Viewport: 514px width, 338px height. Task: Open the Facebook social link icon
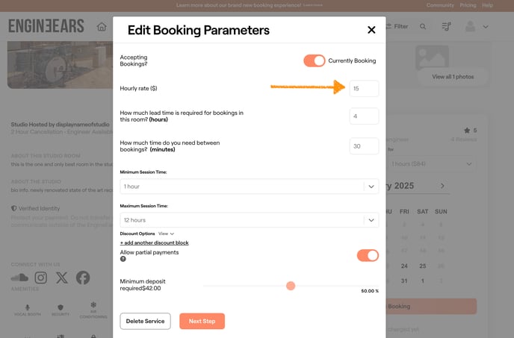point(83,278)
